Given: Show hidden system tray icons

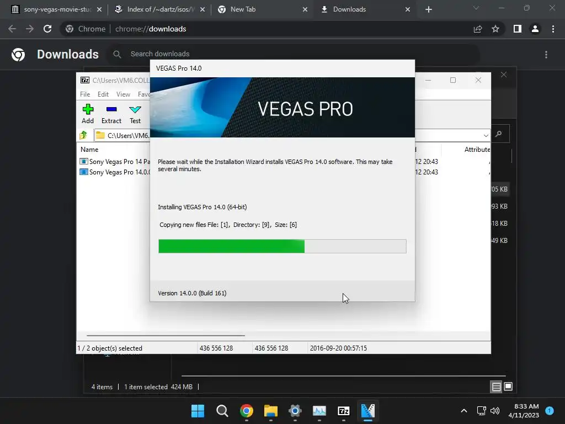Looking at the screenshot, I should click(x=464, y=411).
